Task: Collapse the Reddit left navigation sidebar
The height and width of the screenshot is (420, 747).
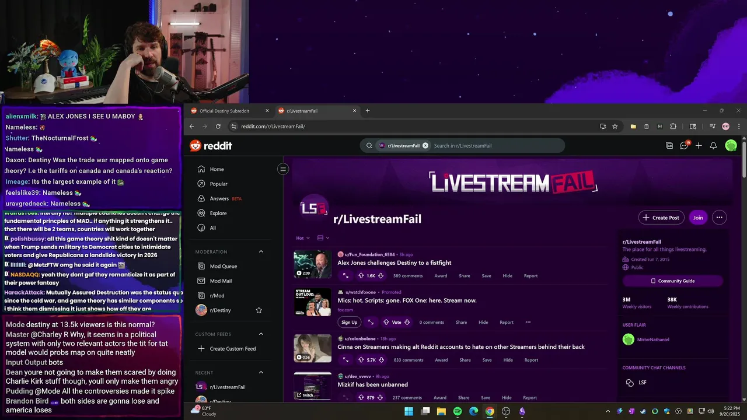Action: pos(283,169)
